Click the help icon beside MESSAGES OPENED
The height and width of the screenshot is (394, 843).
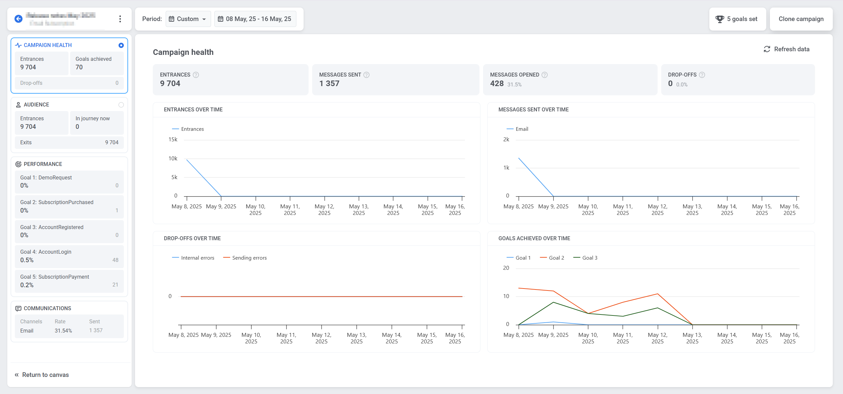(545, 75)
